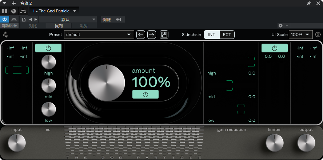Pin the plugin window
The image size is (323, 160).
308,3
